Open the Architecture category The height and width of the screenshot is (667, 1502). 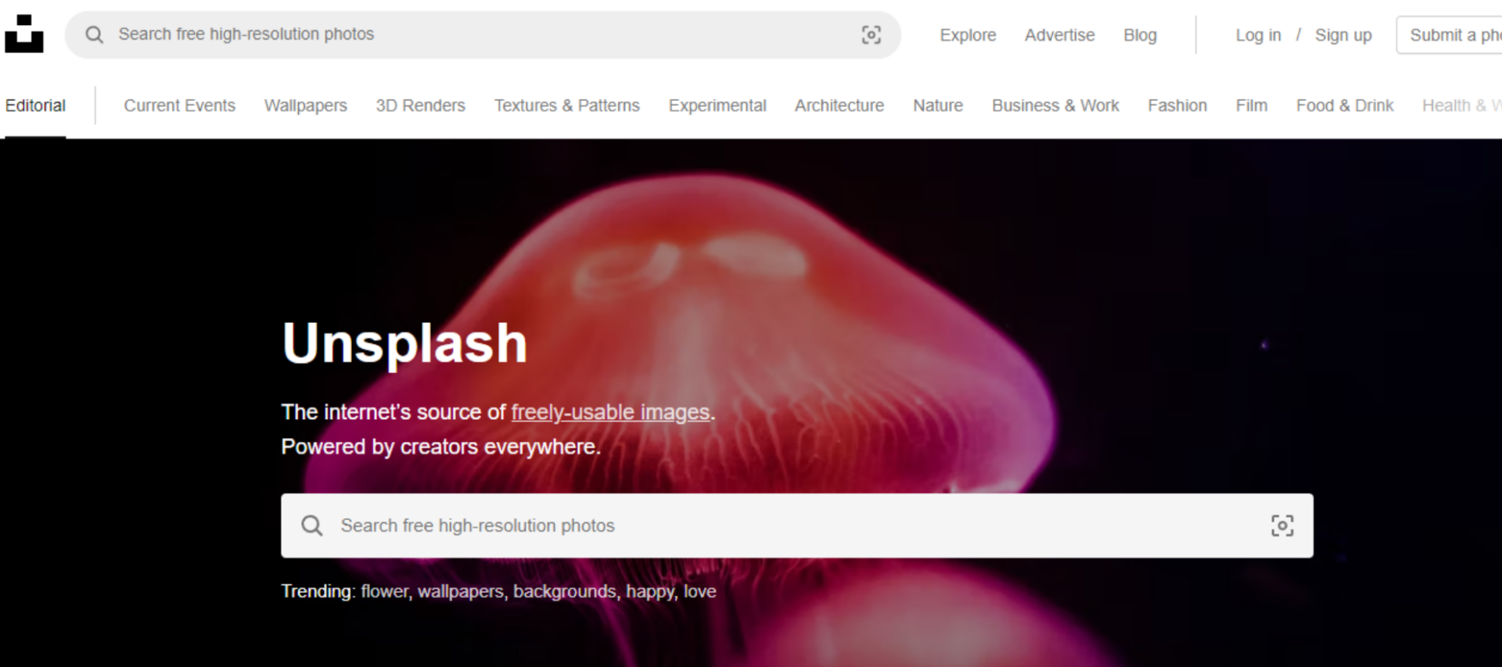(839, 106)
